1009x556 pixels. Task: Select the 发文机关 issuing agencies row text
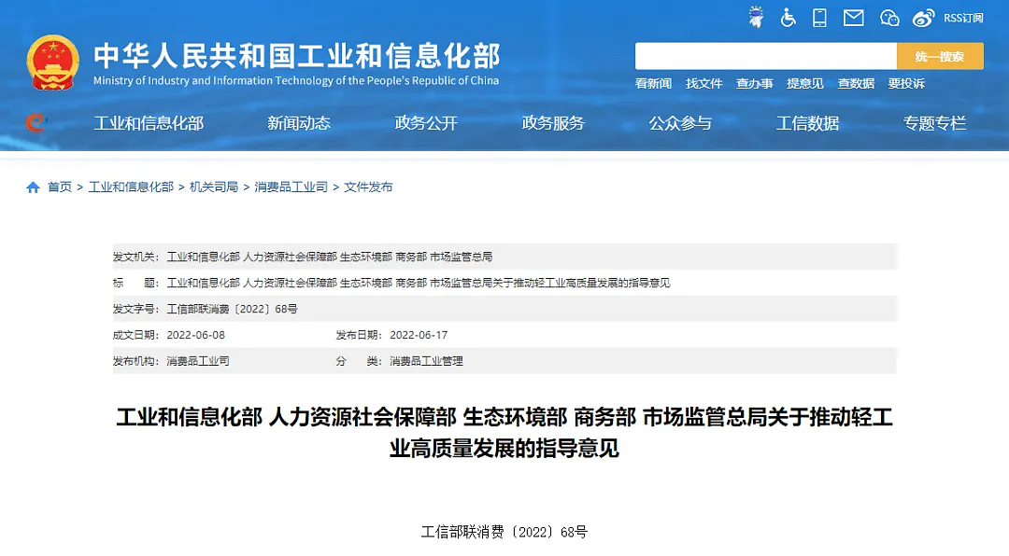[x=330, y=257]
